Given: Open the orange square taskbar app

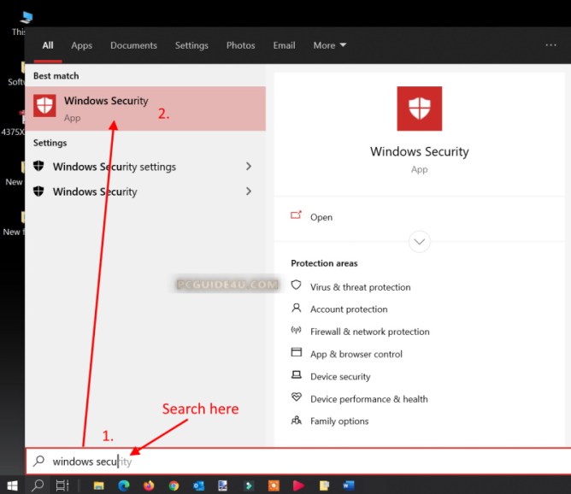Looking at the screenshot, I should point(274,485).
